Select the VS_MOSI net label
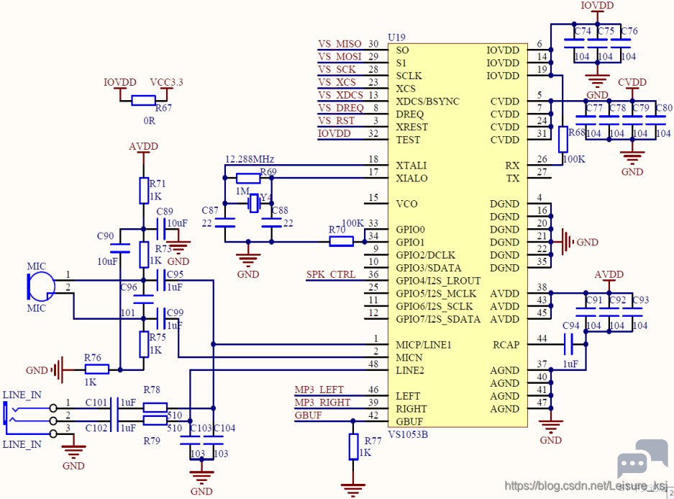674x499 pixels. 340,57
